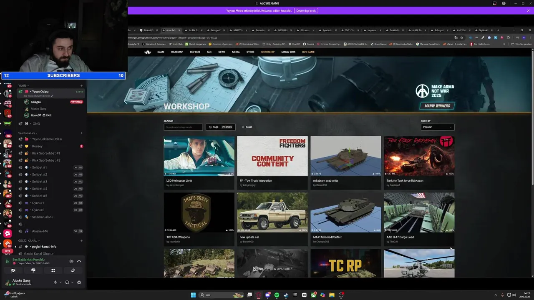
Task: Add channel next to Ses Kanalları category
Action: click(x=81, y=133)
